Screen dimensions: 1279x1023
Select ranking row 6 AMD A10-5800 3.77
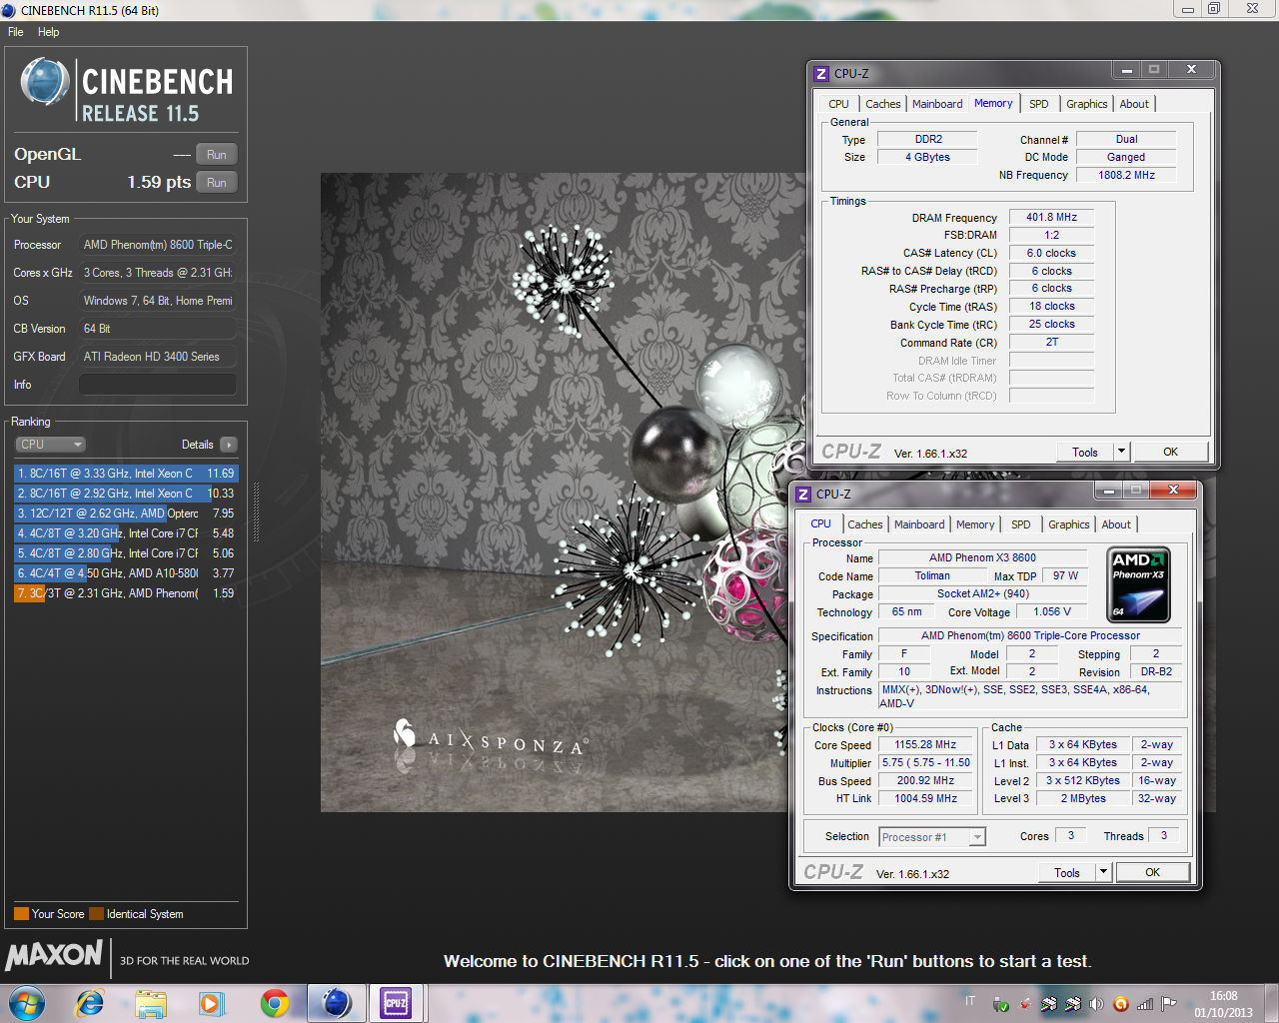[x=126, y=573]
